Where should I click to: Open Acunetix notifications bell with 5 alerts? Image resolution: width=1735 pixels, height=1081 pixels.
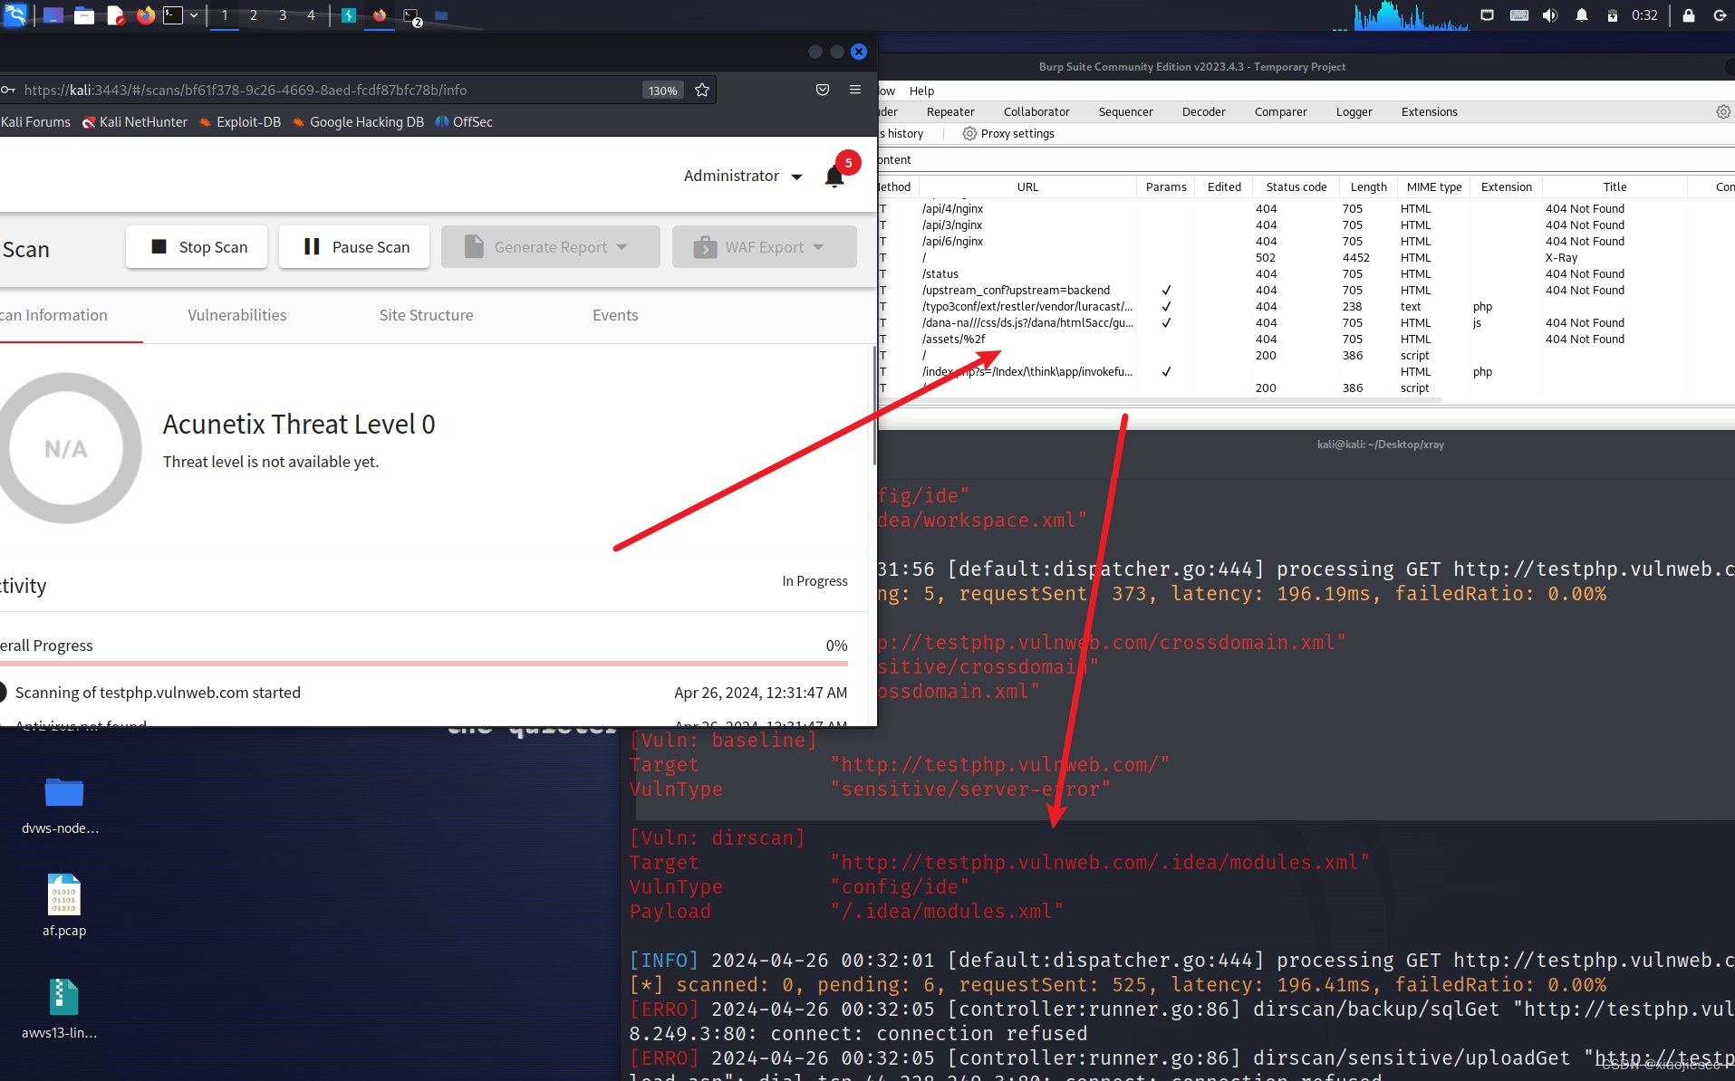coord(834,177)
